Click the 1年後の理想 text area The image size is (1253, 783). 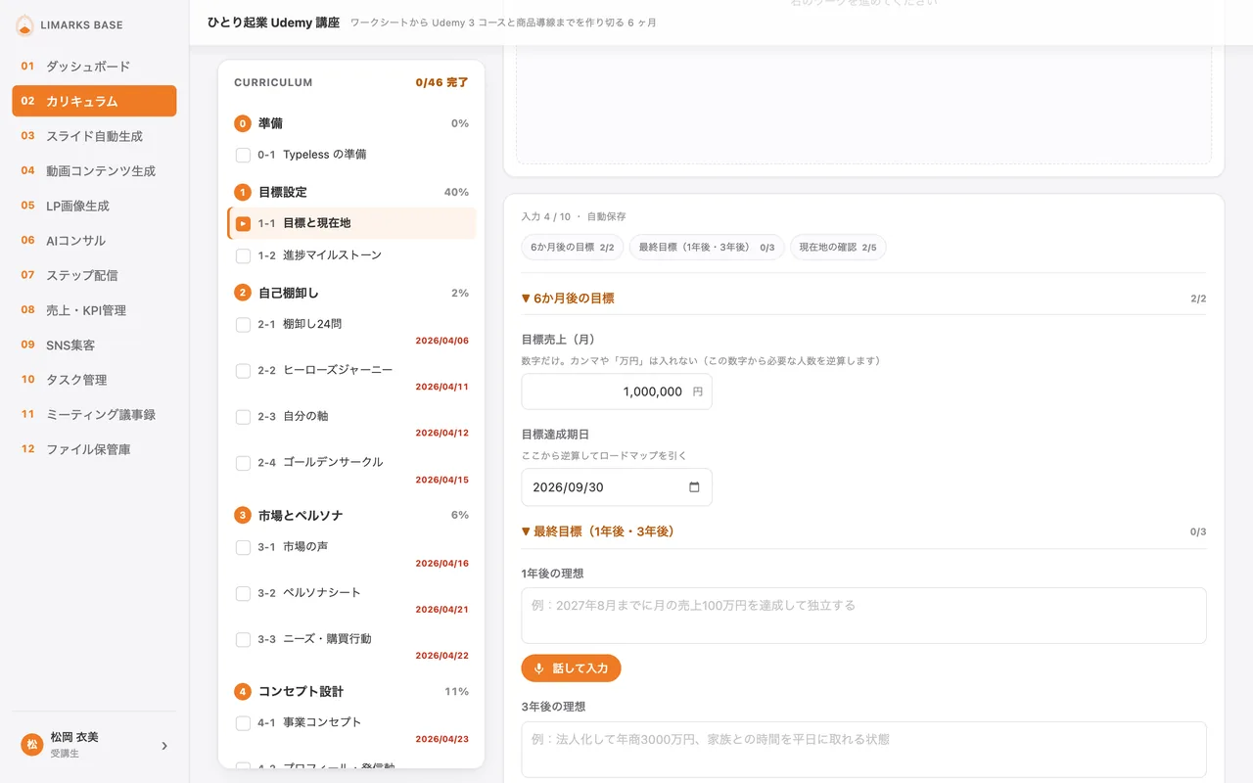pyautogui.click(x=863, y=616)
